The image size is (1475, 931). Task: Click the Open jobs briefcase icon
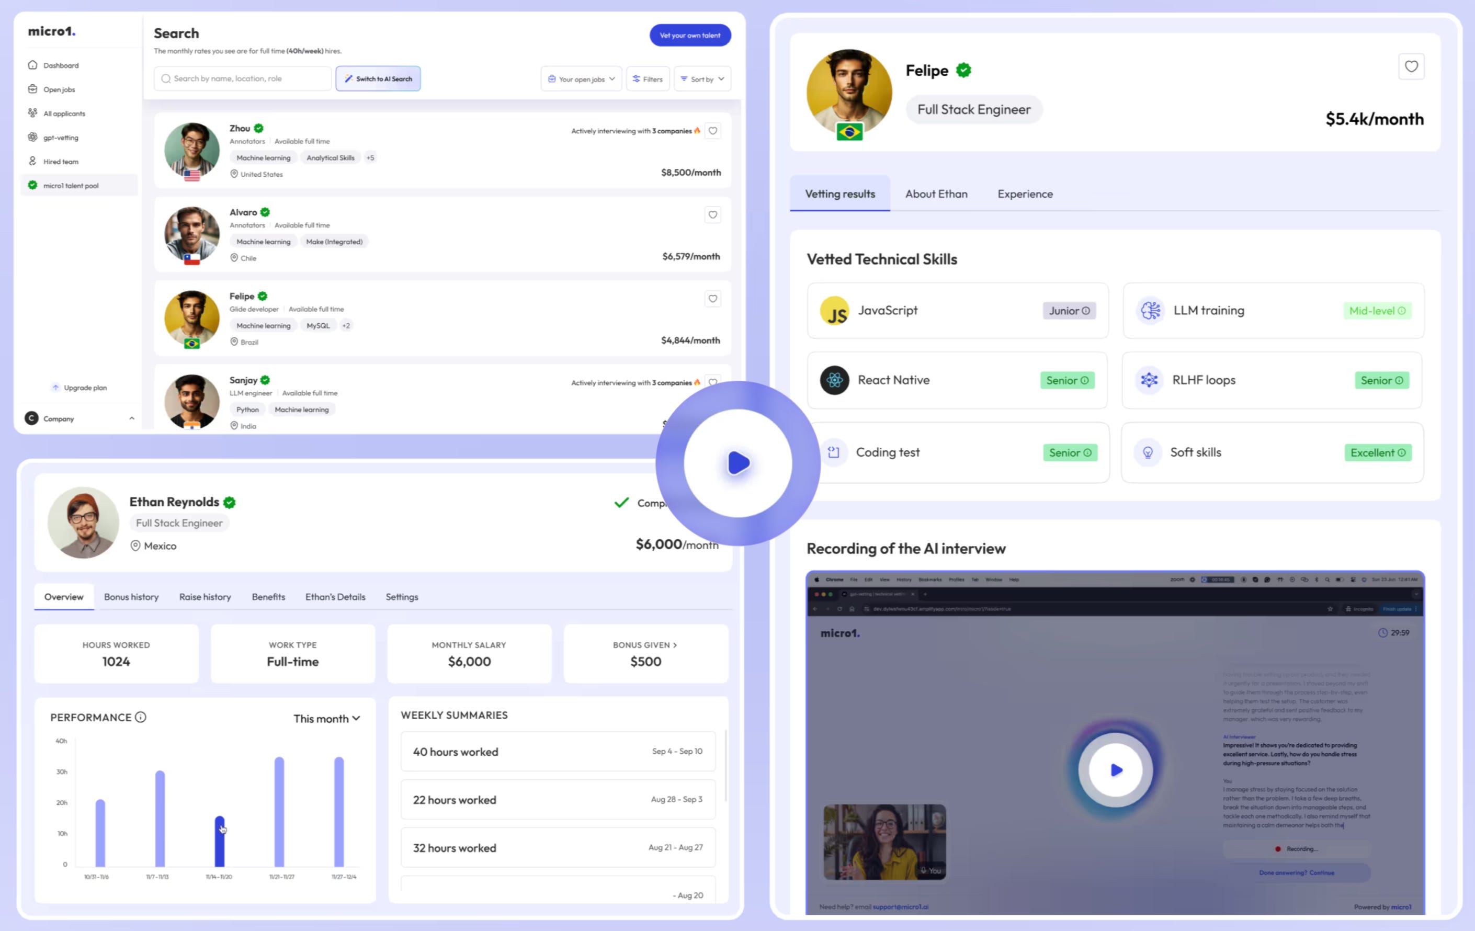point(32,89)
